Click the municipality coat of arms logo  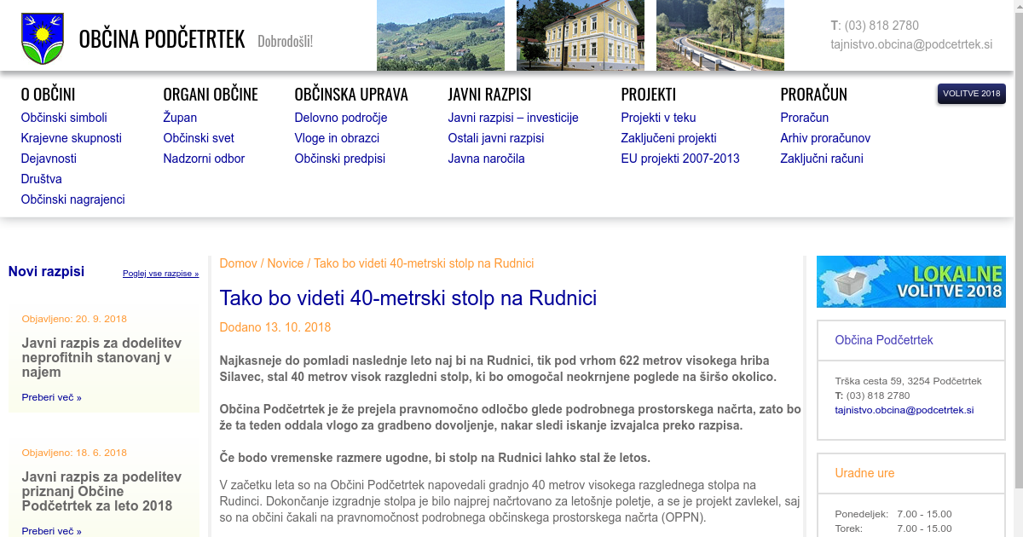tap(42, 38)
